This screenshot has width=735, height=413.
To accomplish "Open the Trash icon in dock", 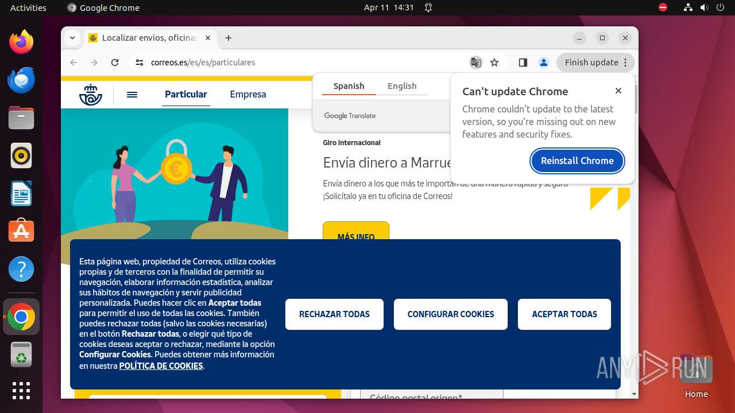I will (21, 354).
